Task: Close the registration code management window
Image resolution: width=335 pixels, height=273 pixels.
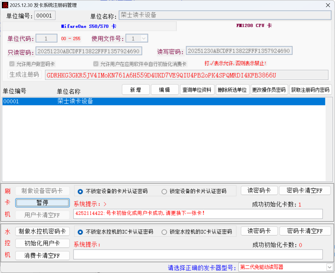Action: pos(328,5)
